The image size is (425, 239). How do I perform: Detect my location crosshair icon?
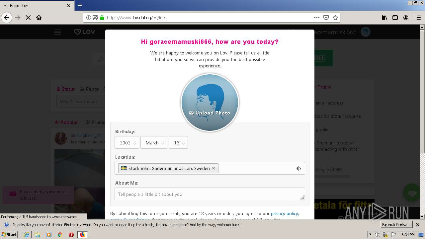click(299, 169)
